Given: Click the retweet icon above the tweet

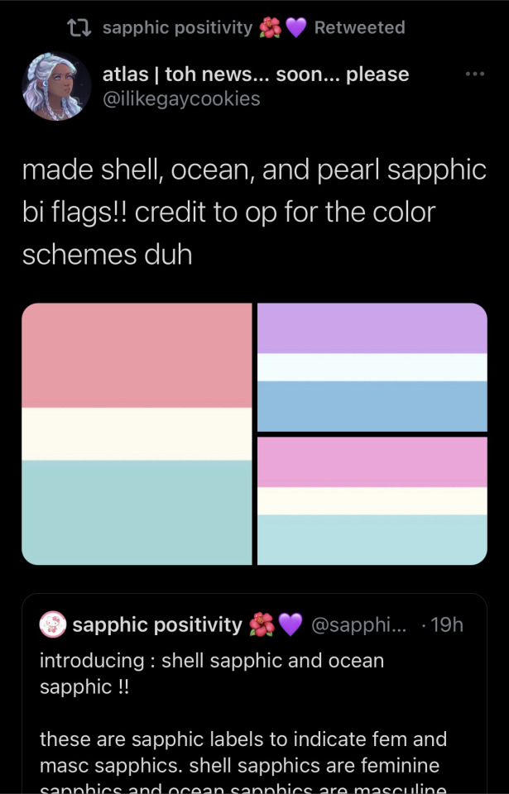Looking at the screenshot, I should pyautogui.click(x=79, y=28).
